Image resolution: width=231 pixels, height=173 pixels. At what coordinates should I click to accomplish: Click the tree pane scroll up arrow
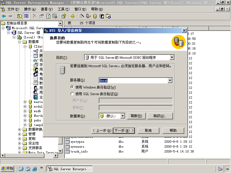[x=60, y=23]
